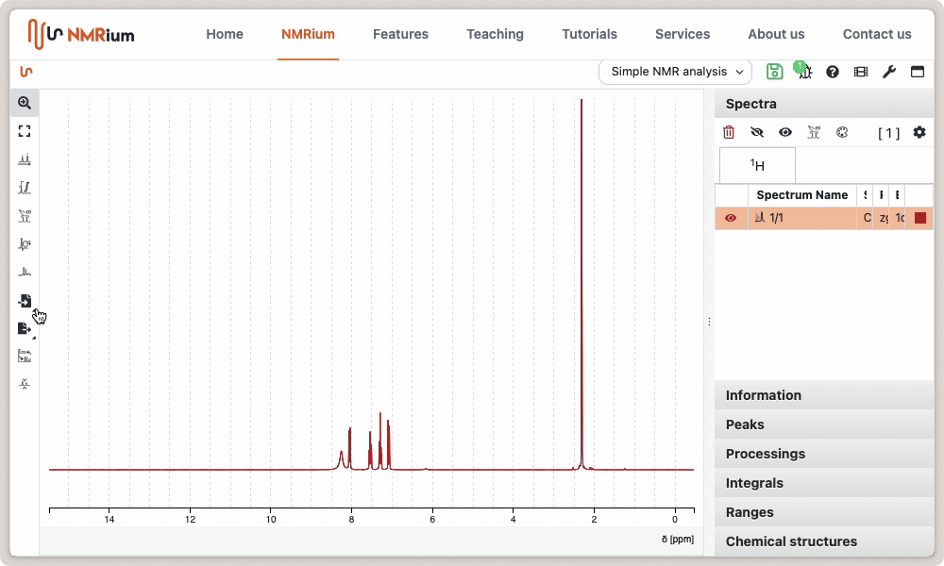Open the wrench general settings icon

click(x=888, y=72)
